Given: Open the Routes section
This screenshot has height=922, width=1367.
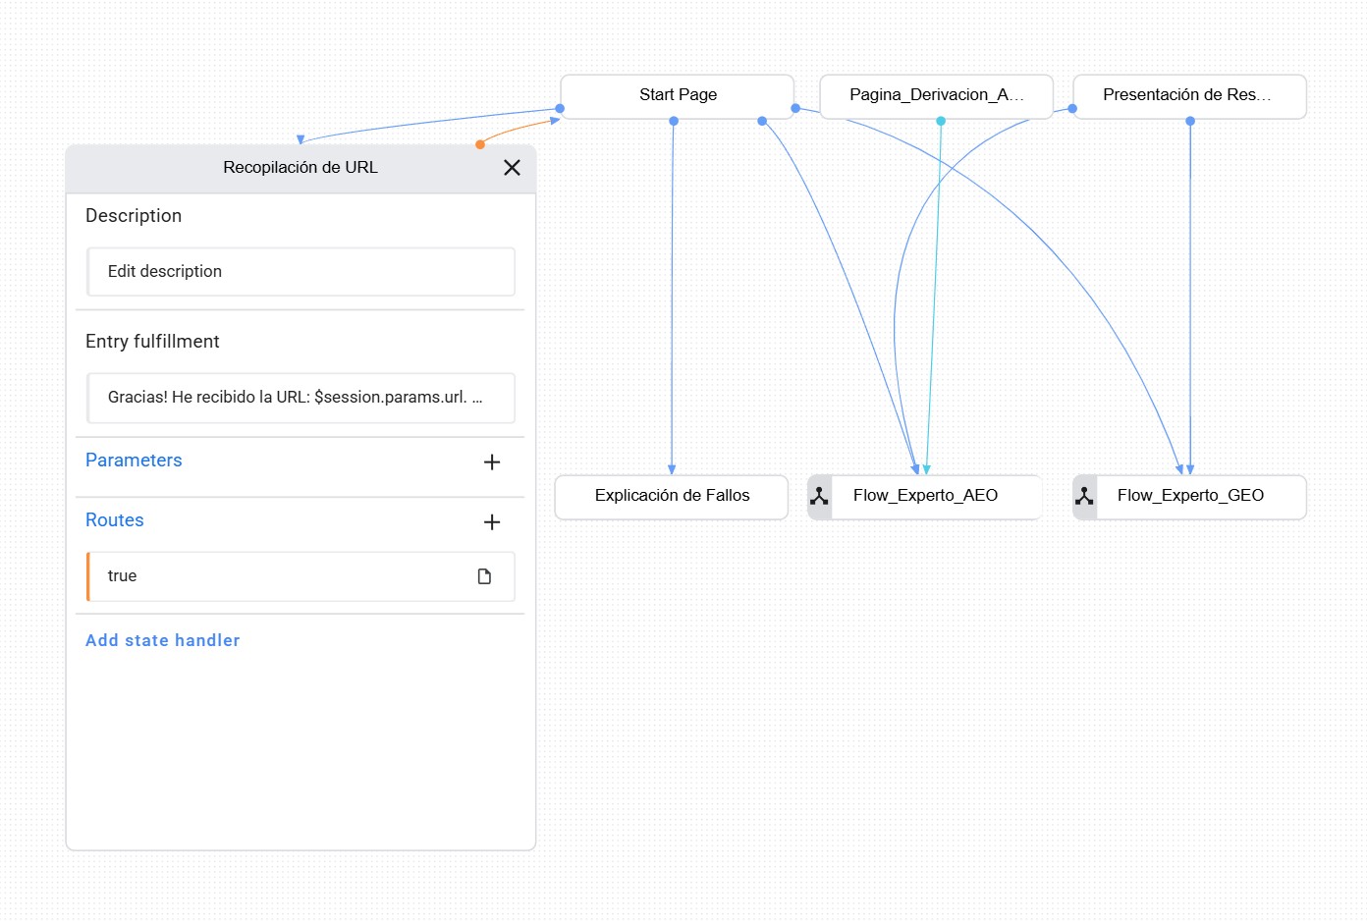Looking at the screenshot, I should 115,520.
